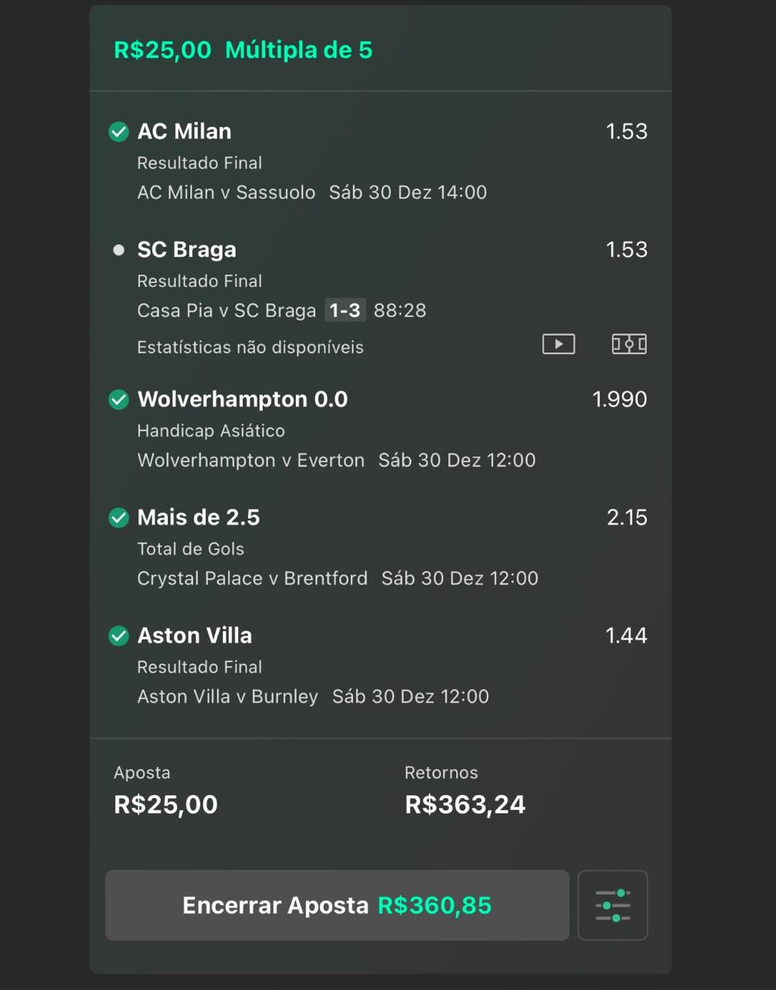This screenshot has height=990, width=776.
Task: Click the Wolverhampton 1.990 odds value
Action: coord(619,399)
